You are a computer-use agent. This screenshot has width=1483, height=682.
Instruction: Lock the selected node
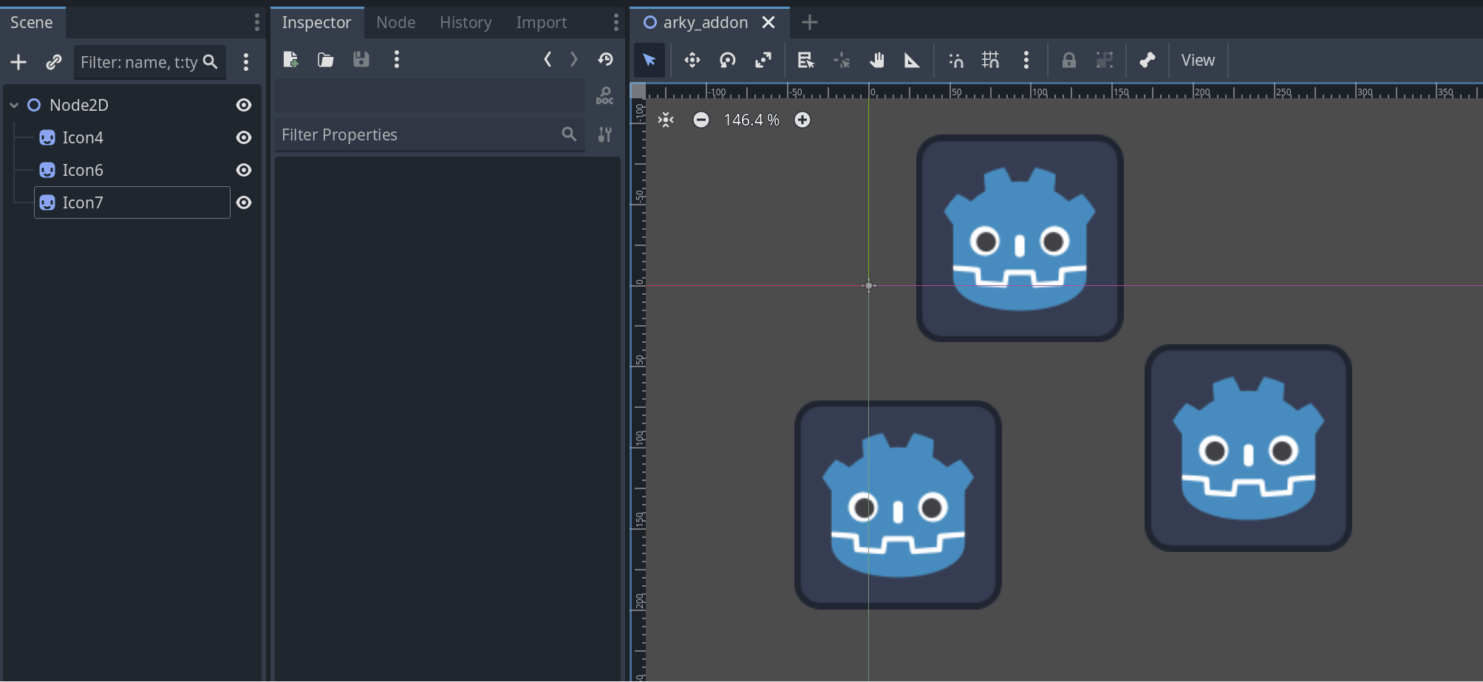point(1069,60)
